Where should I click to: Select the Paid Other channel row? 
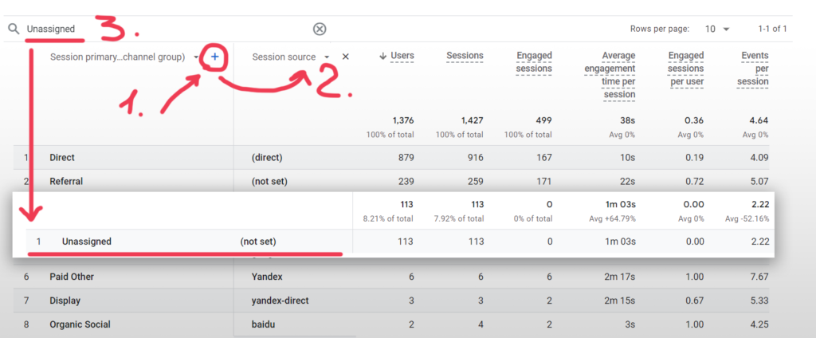72,277
